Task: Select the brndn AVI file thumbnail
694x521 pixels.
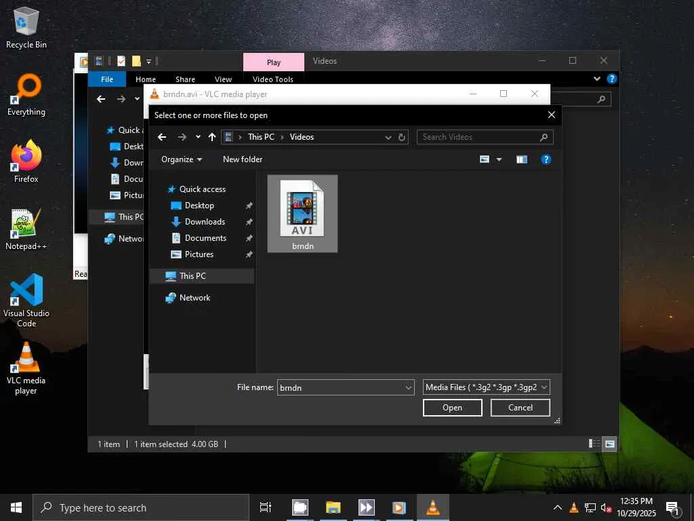Action: pos(303,214)
